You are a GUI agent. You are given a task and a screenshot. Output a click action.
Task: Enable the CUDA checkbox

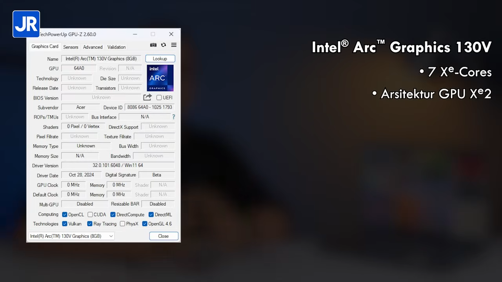coord(90,215)
